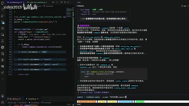Click the lightning bolt icon in activity bar

pos(3,60)
